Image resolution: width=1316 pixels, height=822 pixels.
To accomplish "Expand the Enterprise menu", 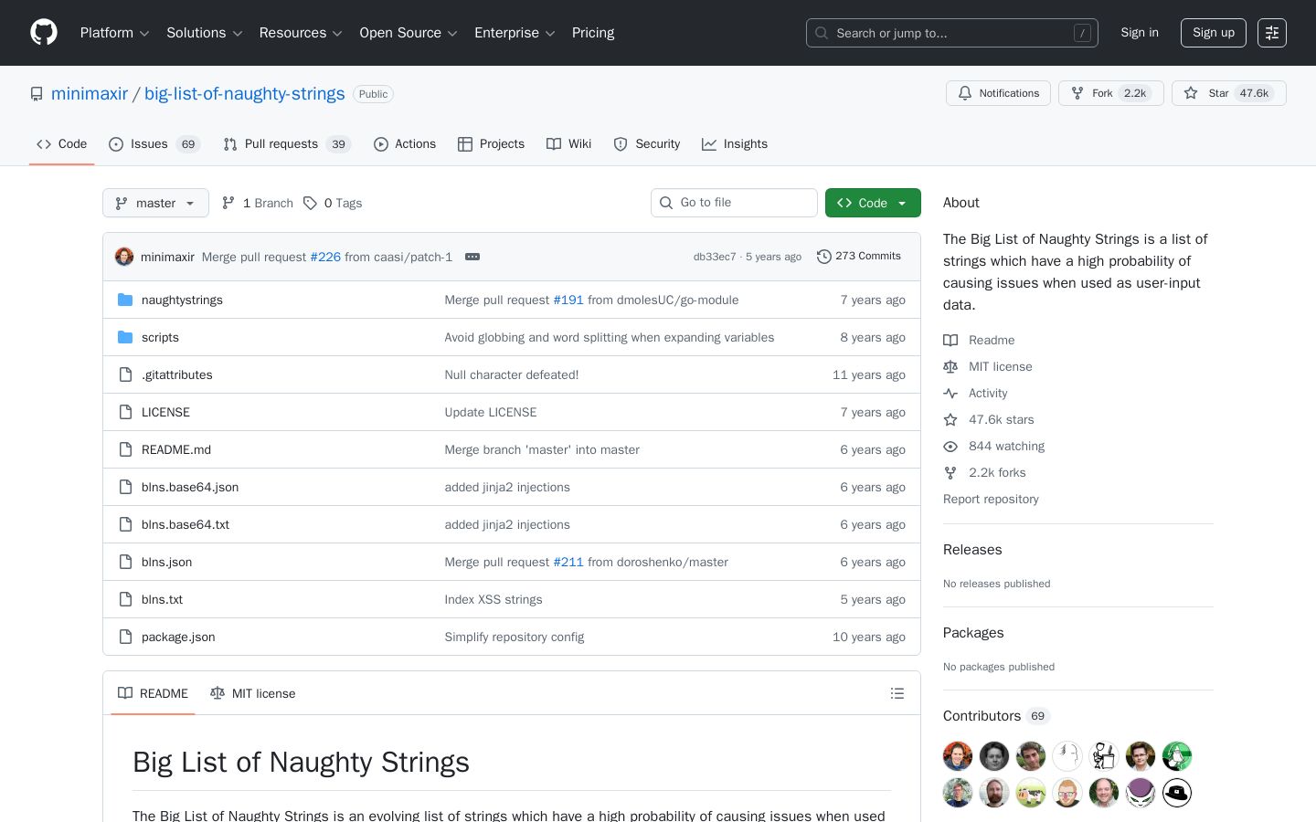I will point(515,33).
